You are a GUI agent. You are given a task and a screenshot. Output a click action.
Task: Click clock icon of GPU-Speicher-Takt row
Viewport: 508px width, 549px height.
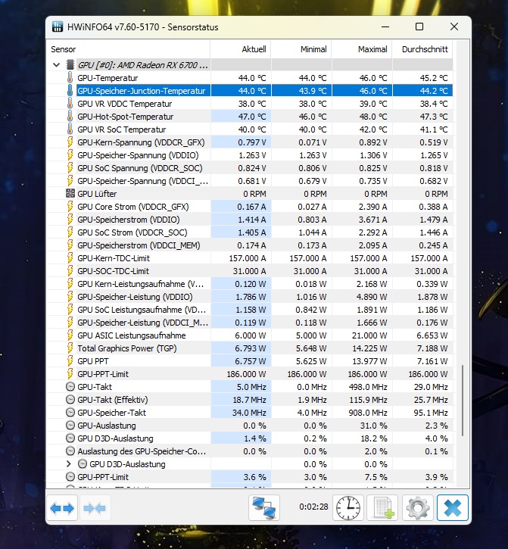coord(70,413)
